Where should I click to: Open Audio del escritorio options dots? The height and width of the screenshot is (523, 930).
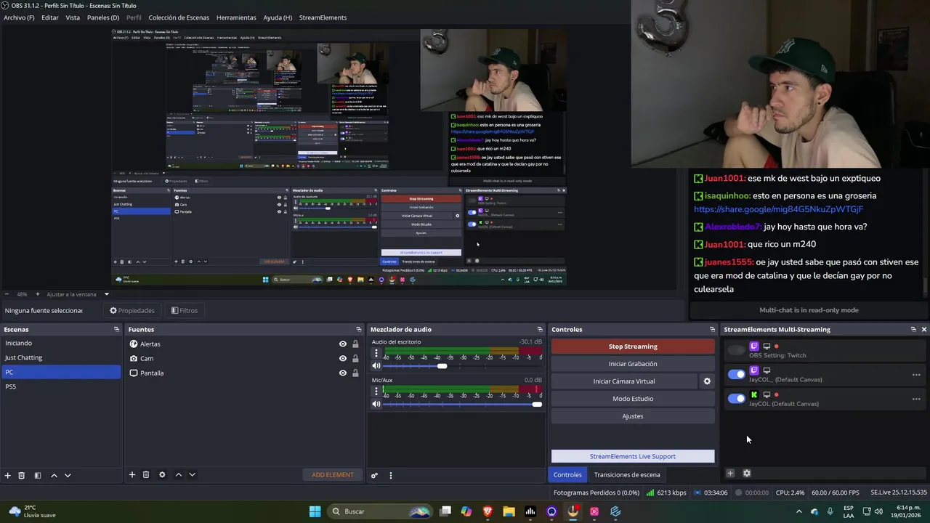pos(376,354)
